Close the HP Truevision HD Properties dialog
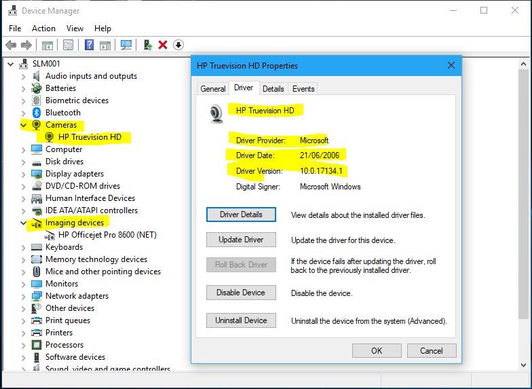The image size is (532, 389). coord(451,65)
